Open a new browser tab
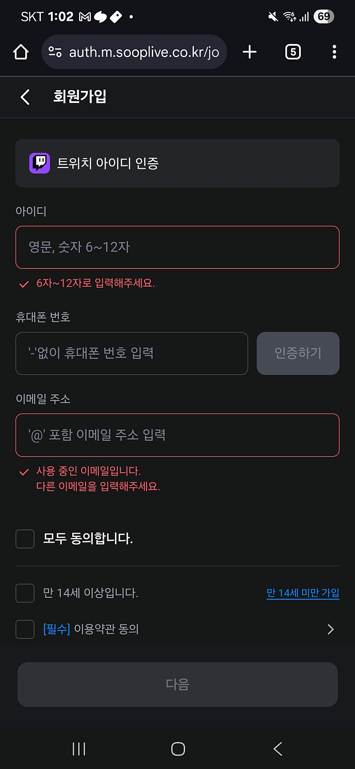 click(250, 52)
